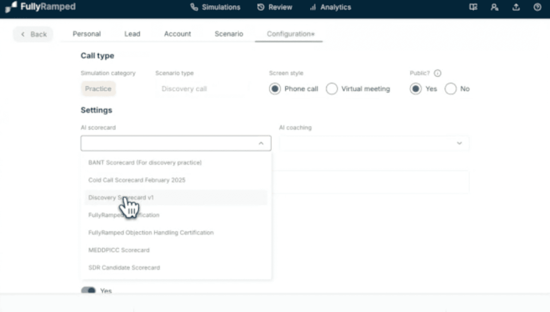Toggle the Yes switch at bottom

pyautogui.click(x=88, y=290)
